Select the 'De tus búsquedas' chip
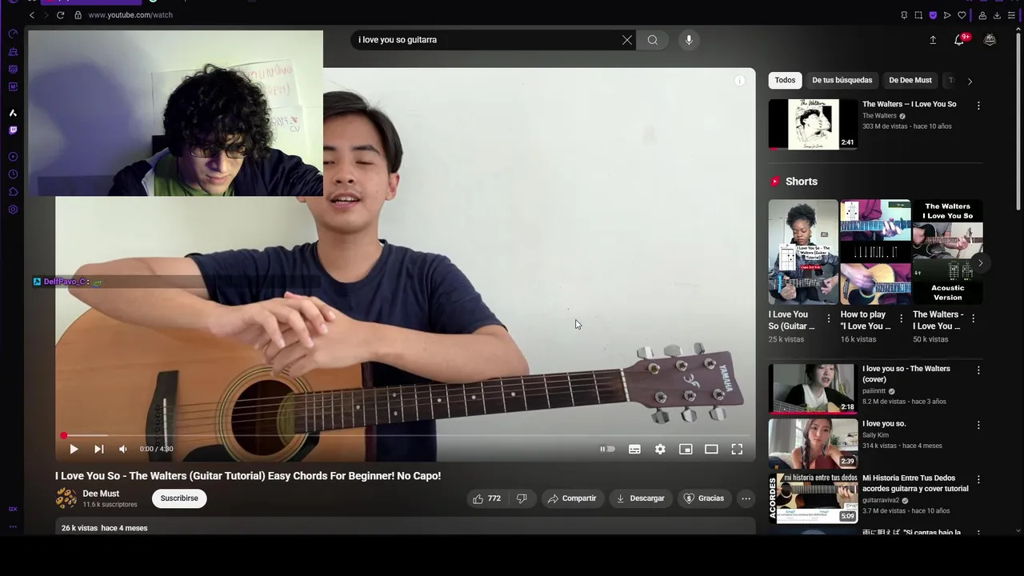The image size is (1024, 576). click(842, 81)
